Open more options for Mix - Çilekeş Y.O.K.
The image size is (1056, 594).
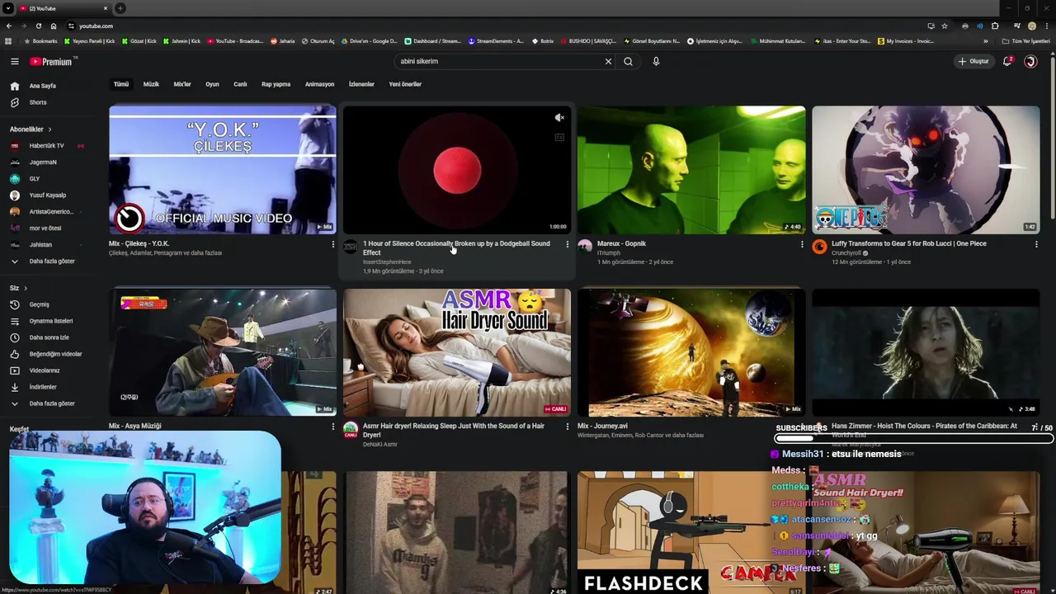[x=332, y=244]
